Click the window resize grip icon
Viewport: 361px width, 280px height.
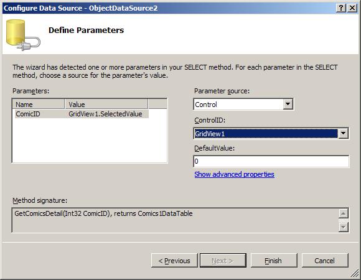pos(355,274)
